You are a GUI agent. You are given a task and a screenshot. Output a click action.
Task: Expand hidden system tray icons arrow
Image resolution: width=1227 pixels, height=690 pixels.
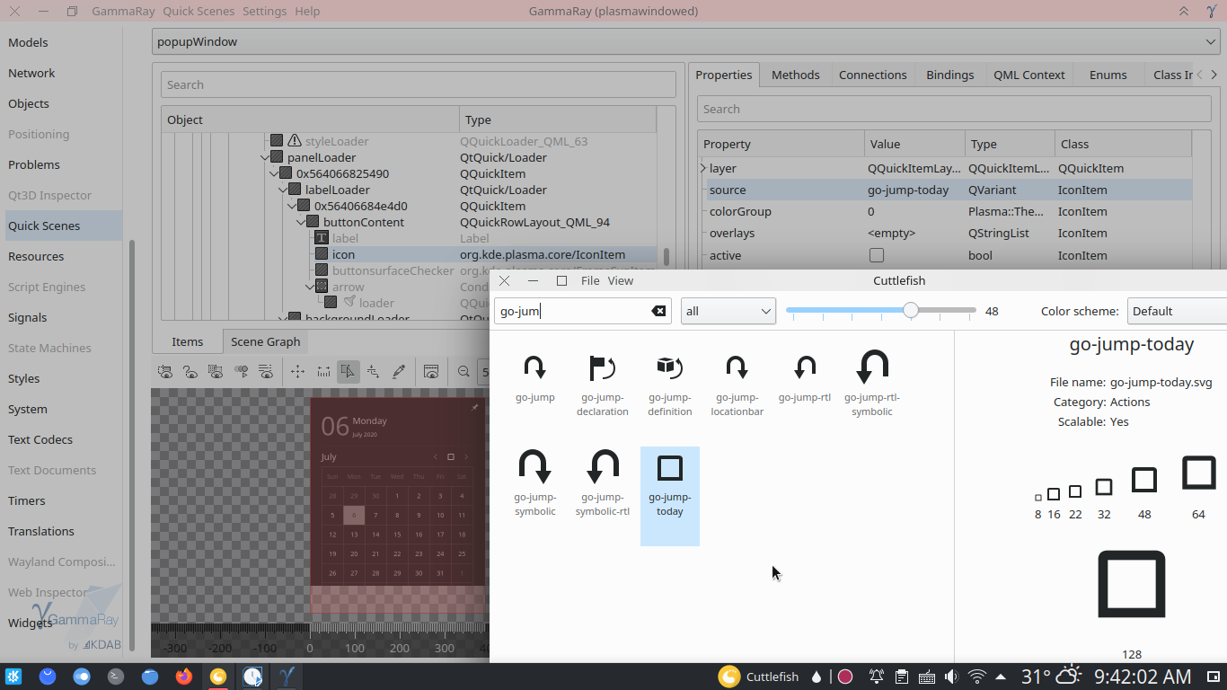pos(1001,677)
